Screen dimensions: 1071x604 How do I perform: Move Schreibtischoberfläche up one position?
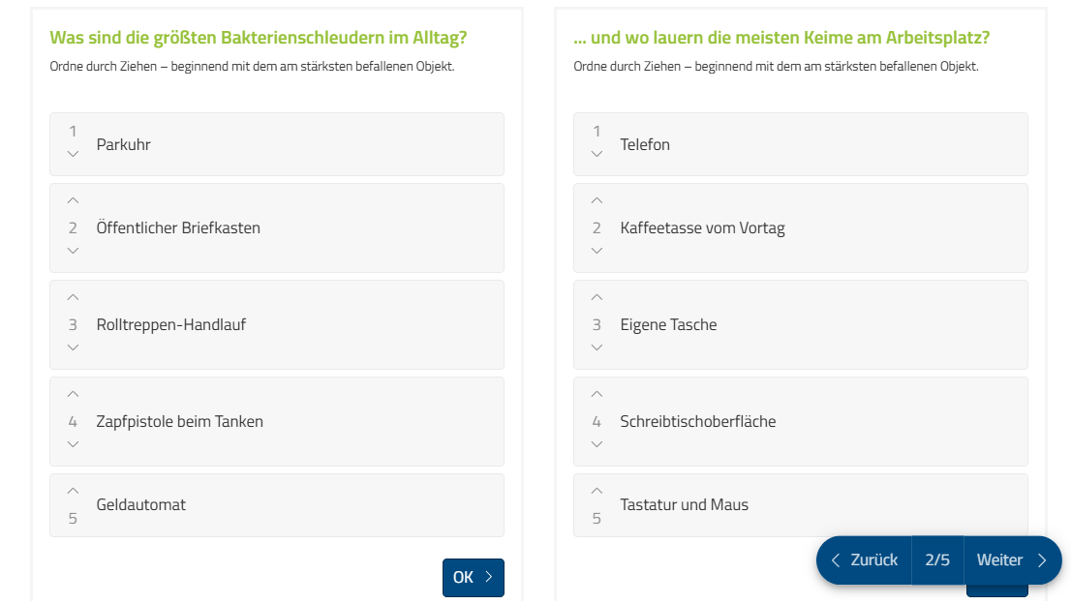[597, 395]
